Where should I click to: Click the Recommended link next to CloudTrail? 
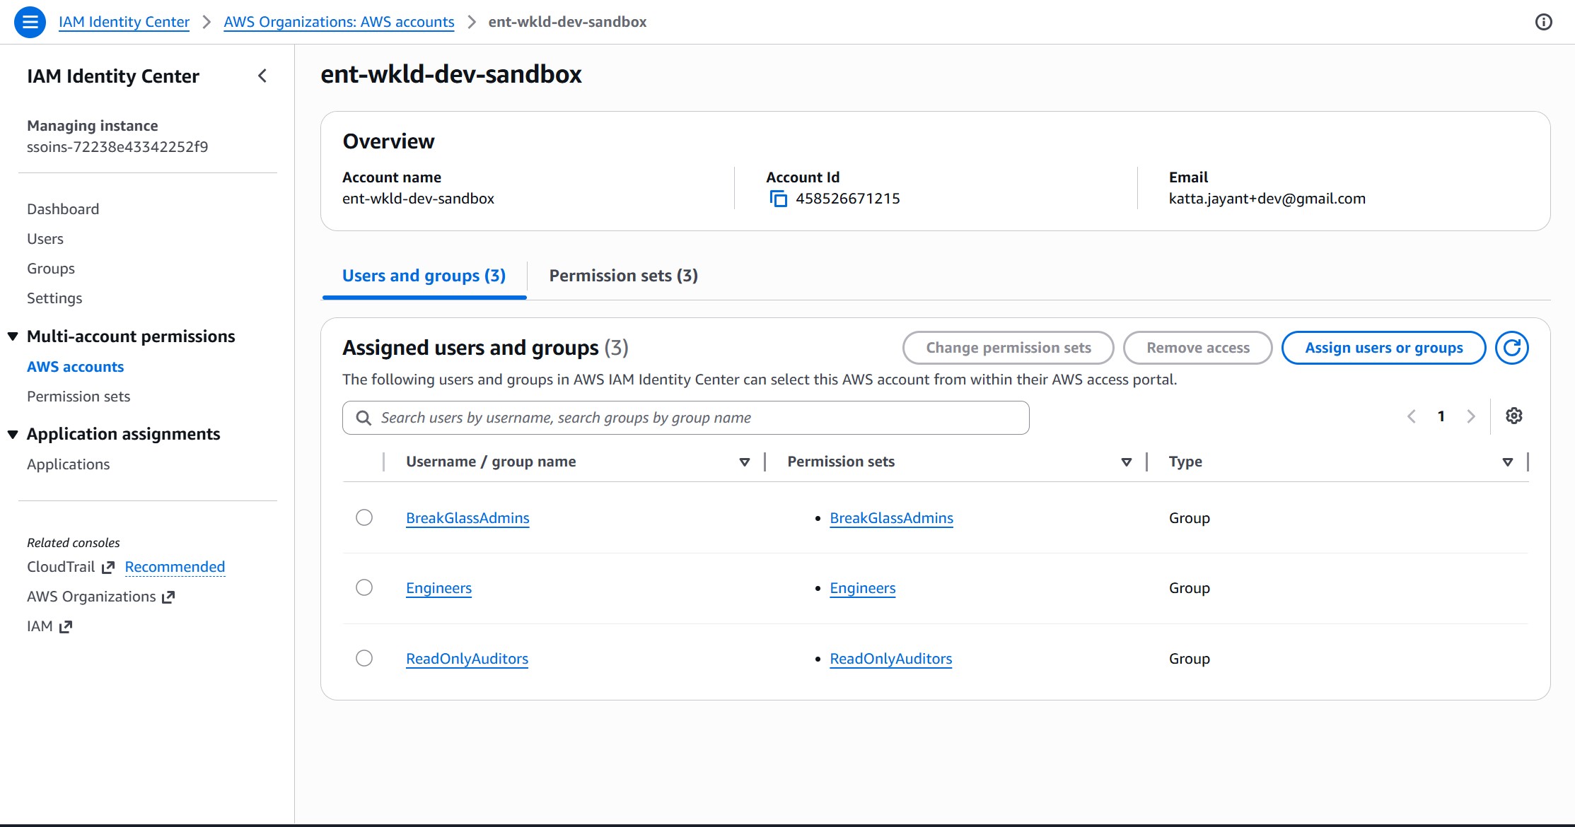point(175,567)
